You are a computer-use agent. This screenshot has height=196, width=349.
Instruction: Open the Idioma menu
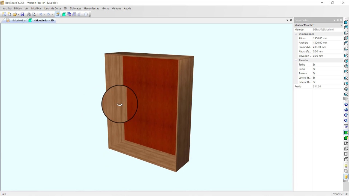point(105,8)
